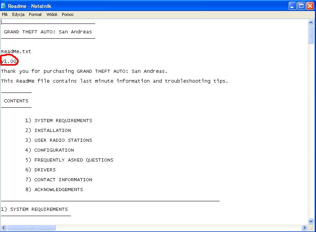Click the '2) INSTALLATION' line

(x=48, y=130)
